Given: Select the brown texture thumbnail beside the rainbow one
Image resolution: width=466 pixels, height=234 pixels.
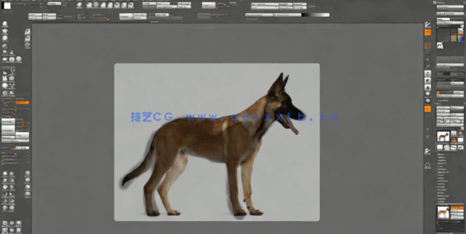Looking at the screenshot, I should [454, 38].
